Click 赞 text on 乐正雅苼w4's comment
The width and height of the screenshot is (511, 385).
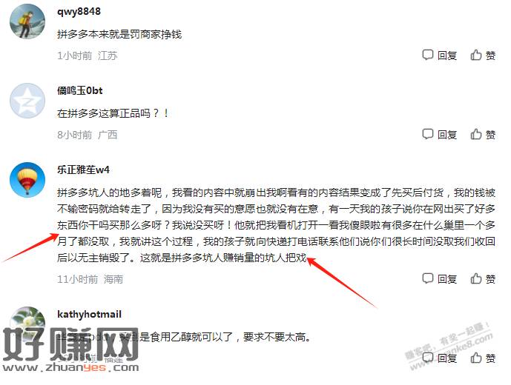(490, 279)
